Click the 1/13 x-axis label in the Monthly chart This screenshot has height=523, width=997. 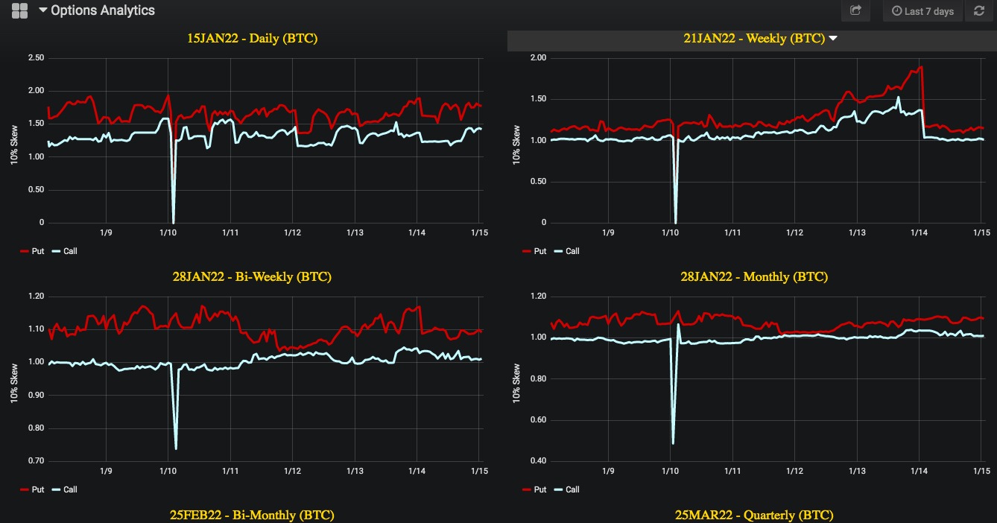[x=858, y=472]
